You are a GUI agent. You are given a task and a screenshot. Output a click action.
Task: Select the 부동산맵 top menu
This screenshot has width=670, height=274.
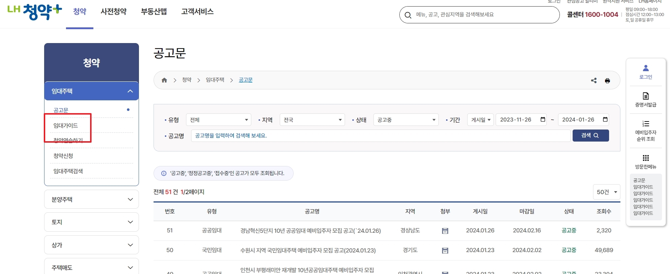154,12
